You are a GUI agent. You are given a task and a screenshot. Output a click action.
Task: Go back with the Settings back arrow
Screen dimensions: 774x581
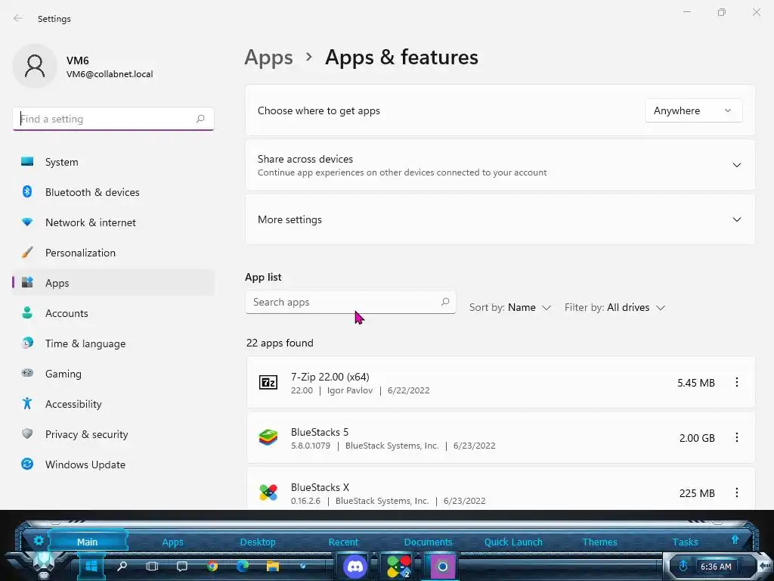click(18, 18)
